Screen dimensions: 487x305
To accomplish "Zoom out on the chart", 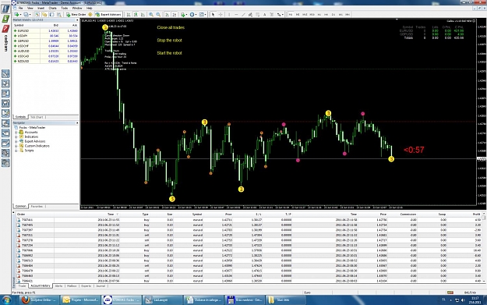I will tap(158, 14).
